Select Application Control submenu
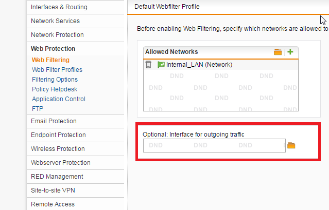Screen dimensions: 329x210 pyautogui.click(x=59, y=99)
